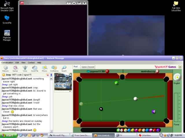
Task: Set cue ball English spin control
Action: 177,77
